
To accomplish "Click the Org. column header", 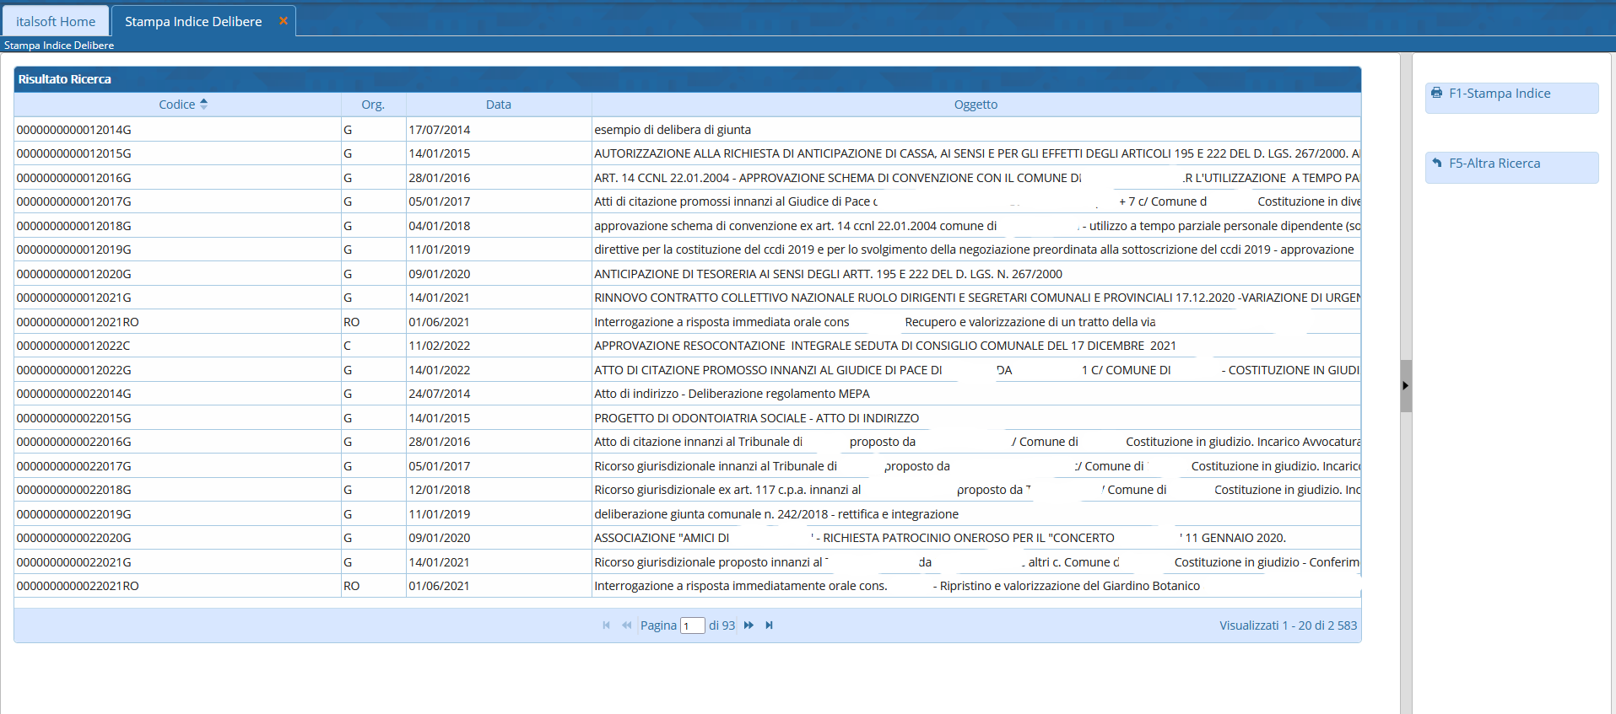I will click(372, 105).
